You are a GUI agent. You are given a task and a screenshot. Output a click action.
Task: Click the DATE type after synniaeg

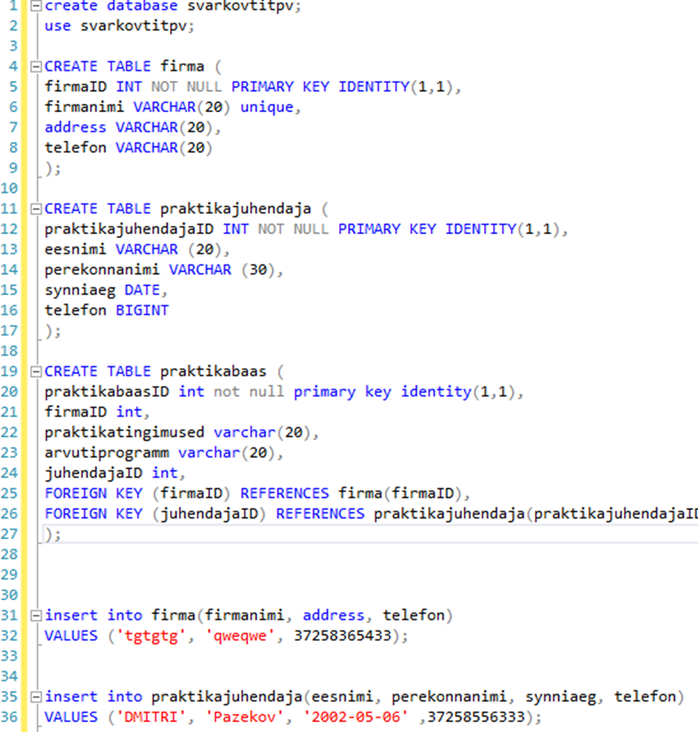point(142,290)
